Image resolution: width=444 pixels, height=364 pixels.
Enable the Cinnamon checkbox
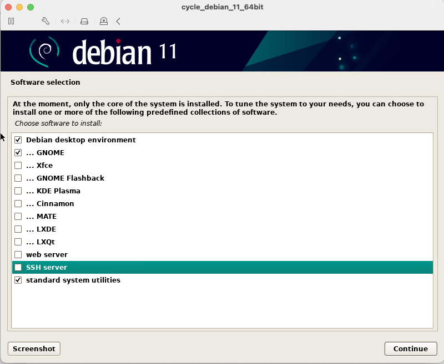click(x=18, y=203)
